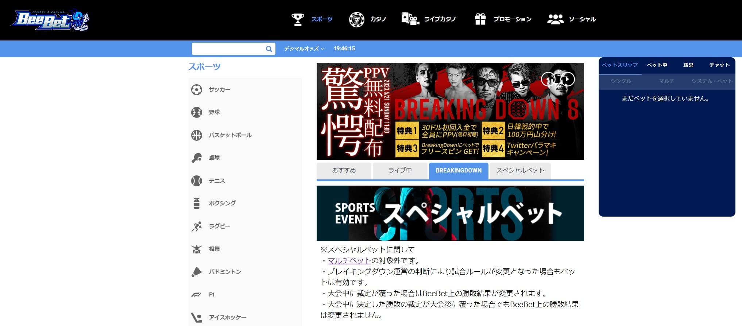Click the スポーツ sidebar heading
Image resolution: width=742 pixels, height=326 pixels.
tap(204, 67)
